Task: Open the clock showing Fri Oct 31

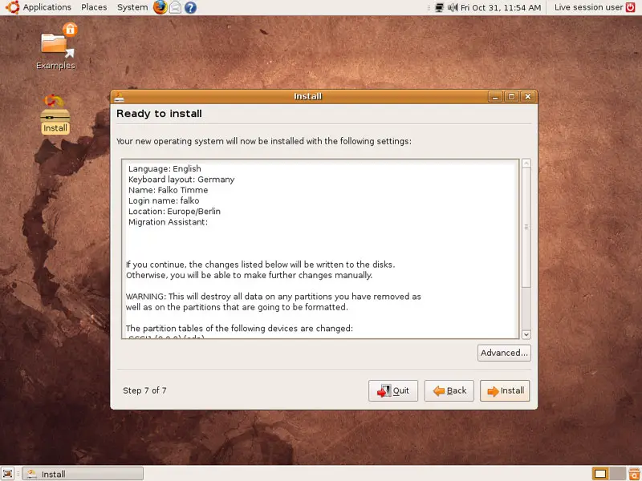Action: pyautogui.click(x=500, y=7)
